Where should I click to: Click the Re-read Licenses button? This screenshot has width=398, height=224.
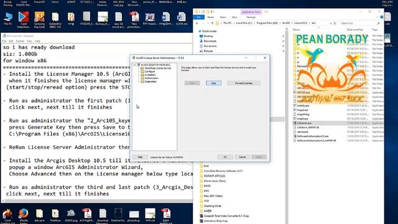pyautogui.click(x=244, y=83)
